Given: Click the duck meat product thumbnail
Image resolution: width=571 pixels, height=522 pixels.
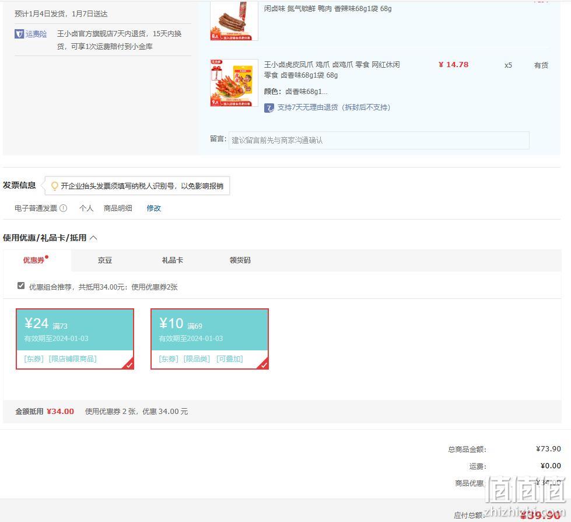Looking at the screenshot, I should pos(234,21).
